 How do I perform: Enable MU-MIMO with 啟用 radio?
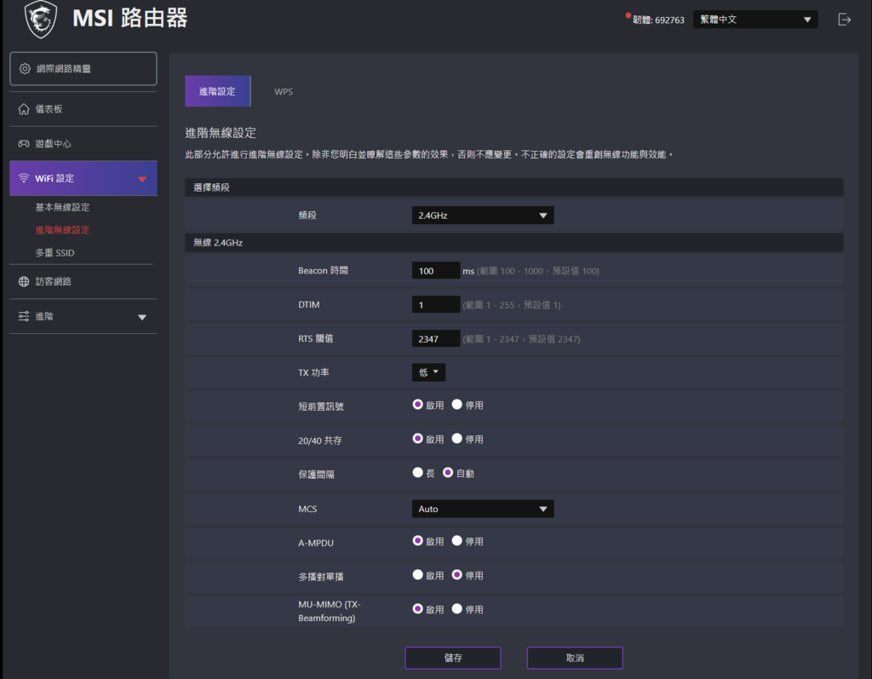[417, 609]
